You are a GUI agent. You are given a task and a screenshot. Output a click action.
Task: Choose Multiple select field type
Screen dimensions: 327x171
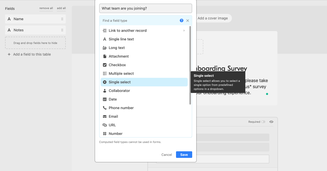[144, 74]
